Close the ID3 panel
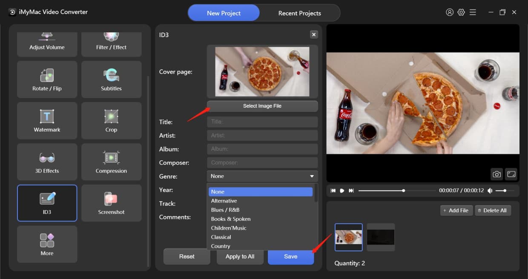 pyautogui.click(x=314, y=35)
